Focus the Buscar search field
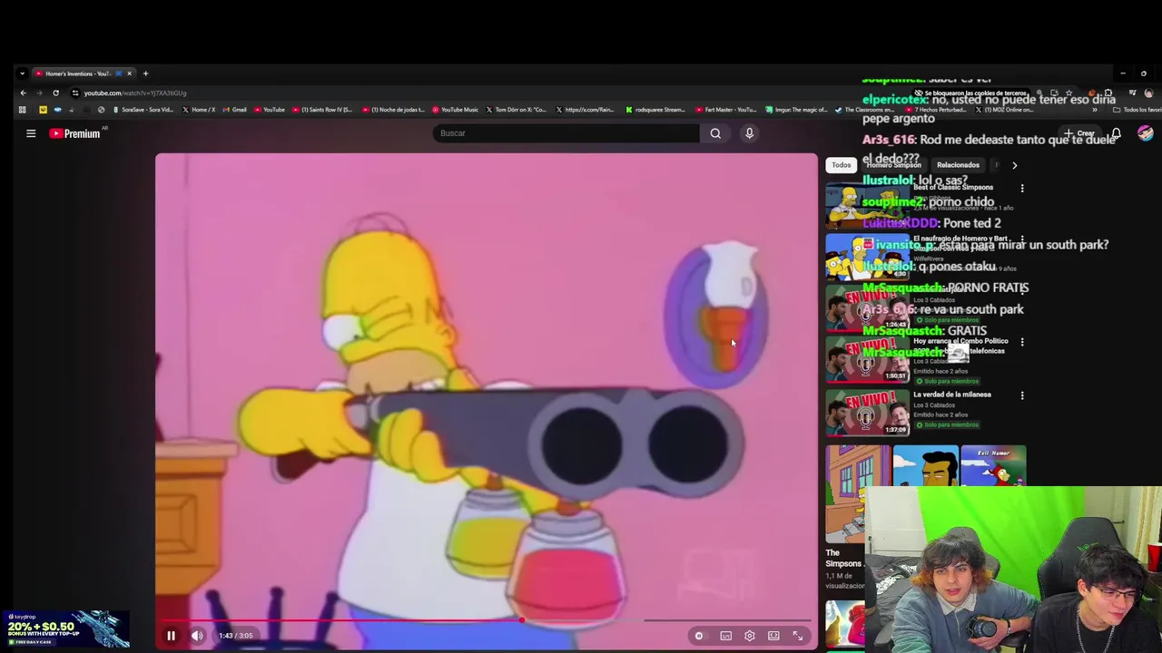1162x653 pixels. (x=566, y=133)
